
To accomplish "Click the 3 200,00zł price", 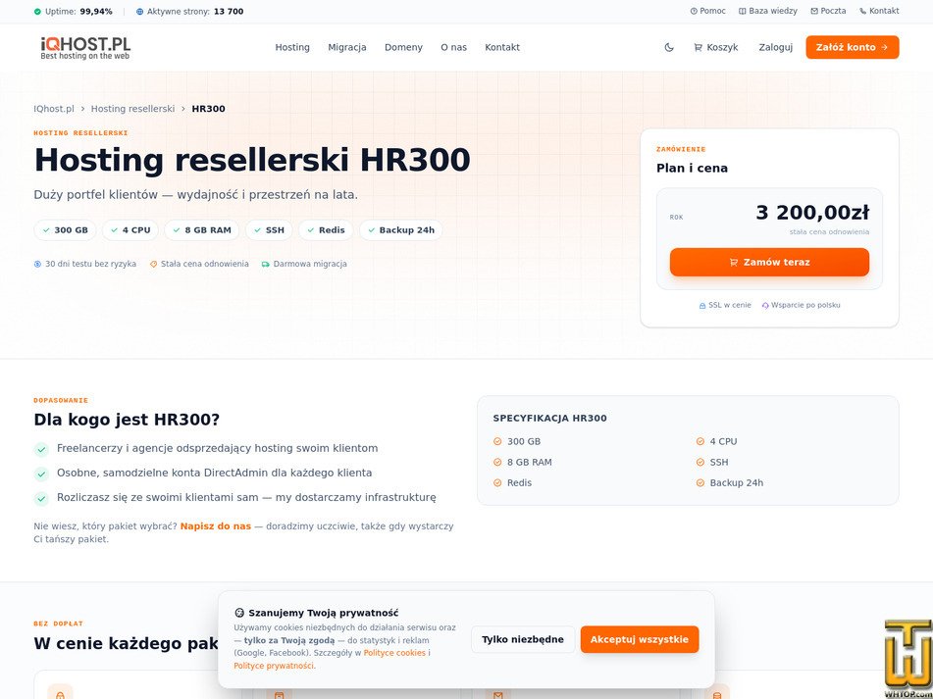I will click(812, 213).
